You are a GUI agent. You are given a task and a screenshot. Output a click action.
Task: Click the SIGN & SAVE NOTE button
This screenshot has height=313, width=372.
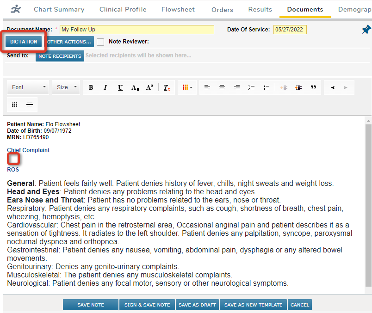(x=147, y=305)
